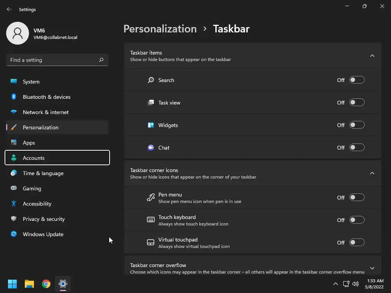This screenshot has height=293, width=391.
Task: Collapse the Taskbar corner icons section
Action: tap(372, 173)
